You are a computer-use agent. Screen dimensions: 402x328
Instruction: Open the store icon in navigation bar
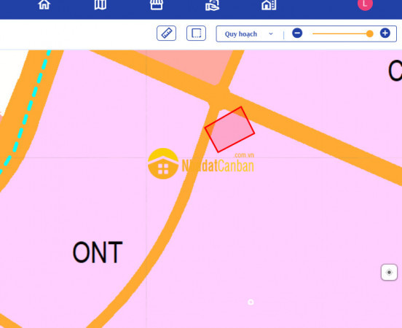tap(157, 4)
